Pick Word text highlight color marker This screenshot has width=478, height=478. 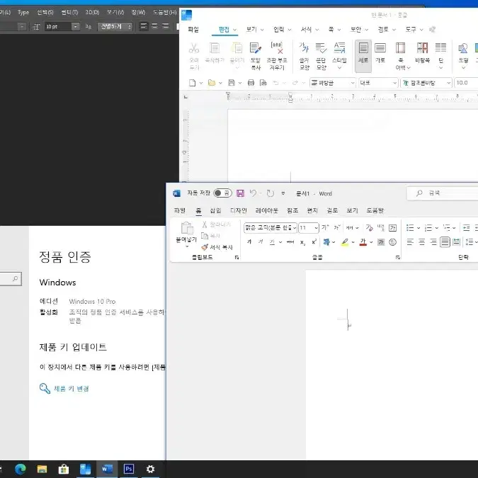(344, 242)
